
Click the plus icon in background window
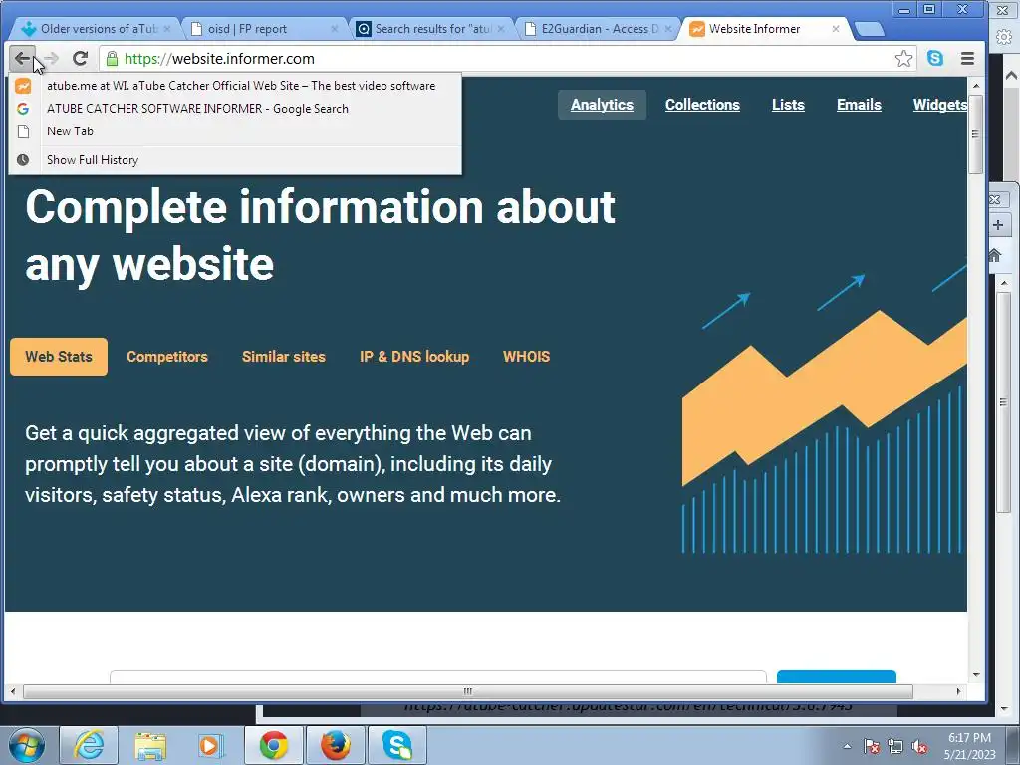coord(998,225)
